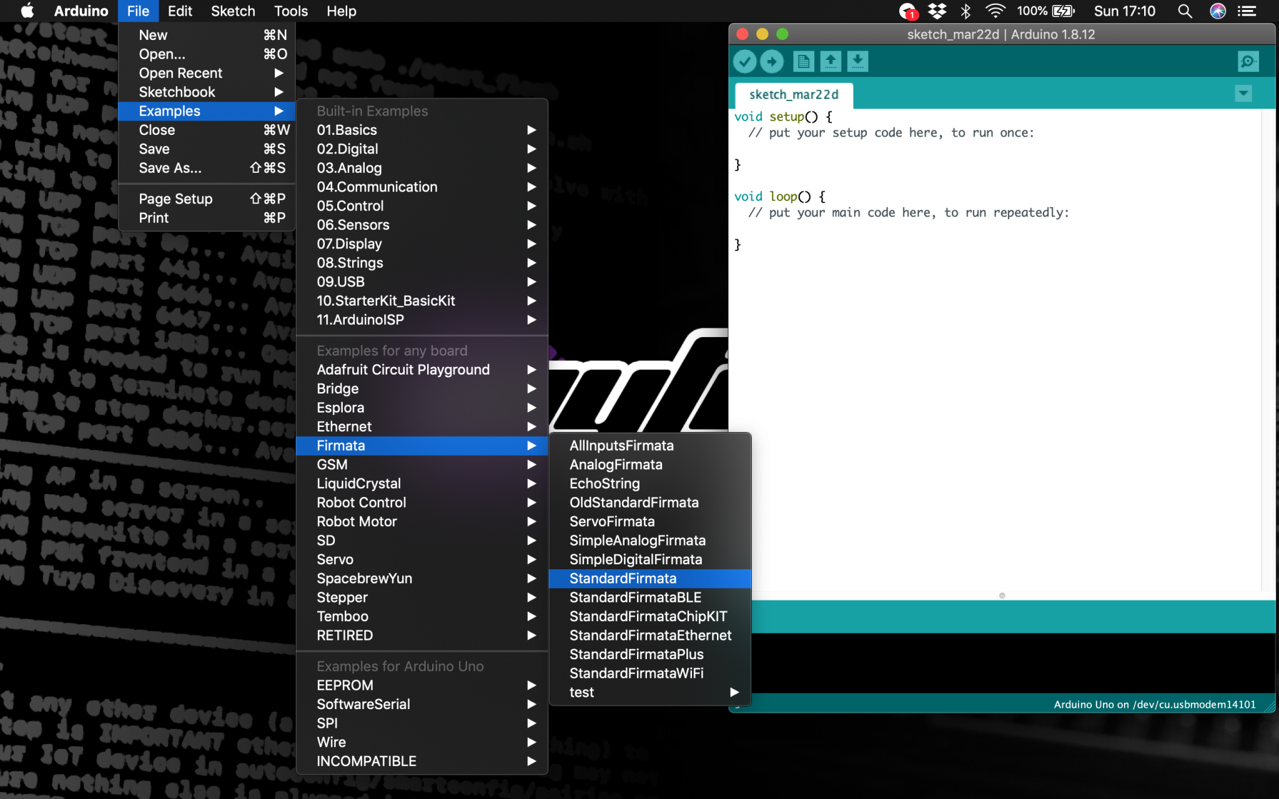Image resolution: width=1279 pixels, height=799 pixels.
Task: Upload sketch to the Arduino board
Action: (771, 61)
